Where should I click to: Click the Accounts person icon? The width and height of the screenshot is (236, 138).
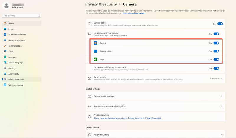pyautogui.click(x=5, y=57)
